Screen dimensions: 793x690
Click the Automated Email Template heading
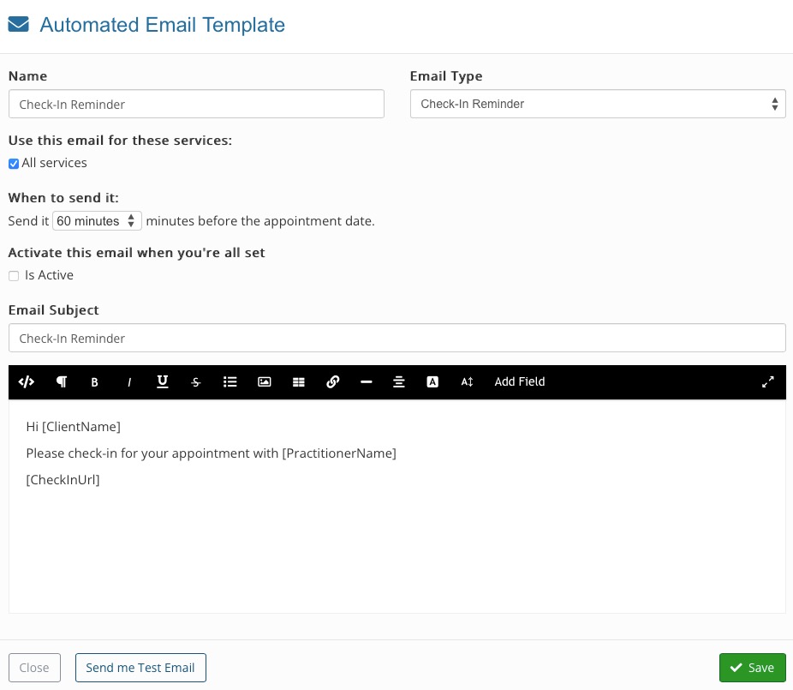pyautogui.click(x=163, y=24)
